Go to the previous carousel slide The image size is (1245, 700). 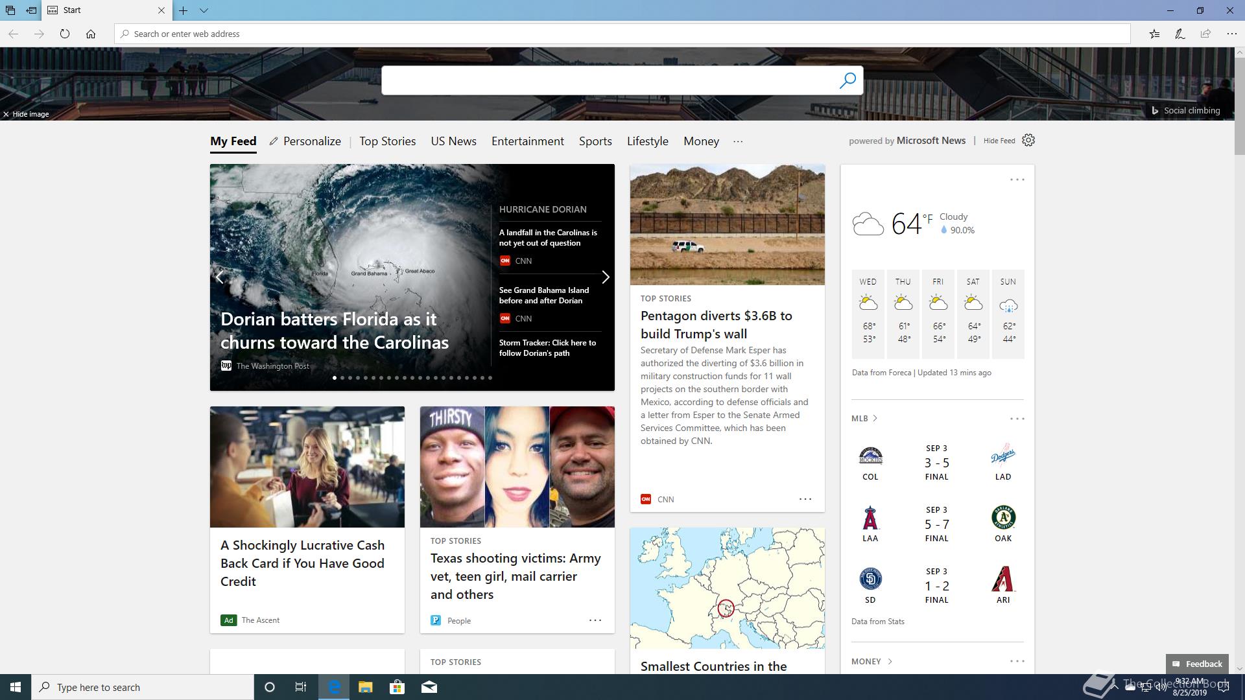click(220, 277)
